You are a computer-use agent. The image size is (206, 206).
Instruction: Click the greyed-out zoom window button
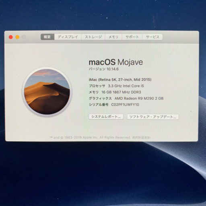[x=24, y=37]
